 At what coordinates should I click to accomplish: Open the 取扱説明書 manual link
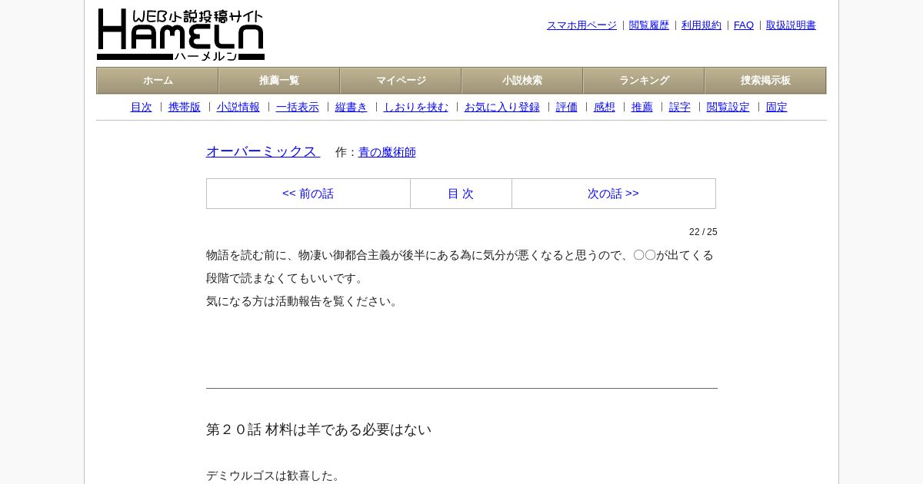click(791, 25)
